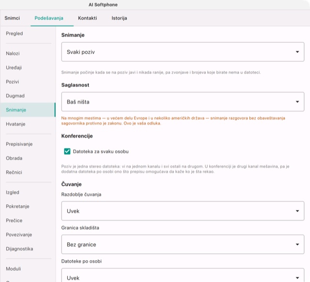Select Pozivi in the sidebar
Screen dimensions: 310x282
28,82
